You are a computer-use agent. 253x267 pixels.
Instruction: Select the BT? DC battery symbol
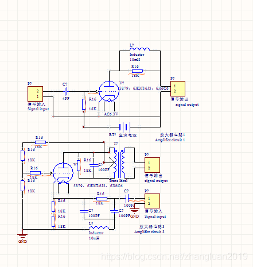pos(124,127)
